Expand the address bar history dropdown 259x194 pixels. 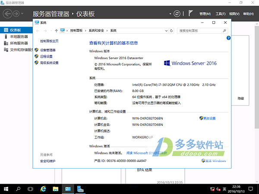tap(166, 31)
